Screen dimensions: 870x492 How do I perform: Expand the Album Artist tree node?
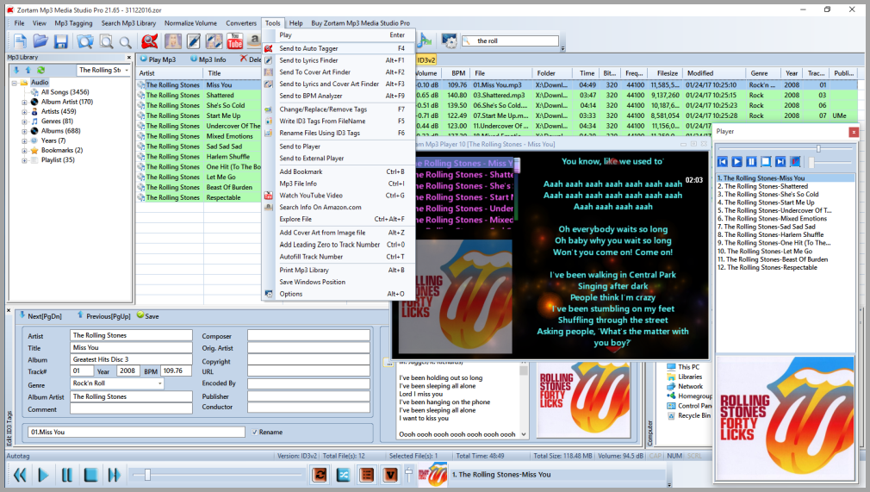(24, 102)
